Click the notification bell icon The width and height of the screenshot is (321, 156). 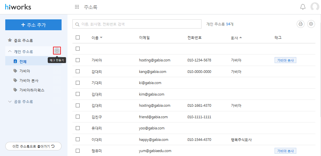coord(303,7)
